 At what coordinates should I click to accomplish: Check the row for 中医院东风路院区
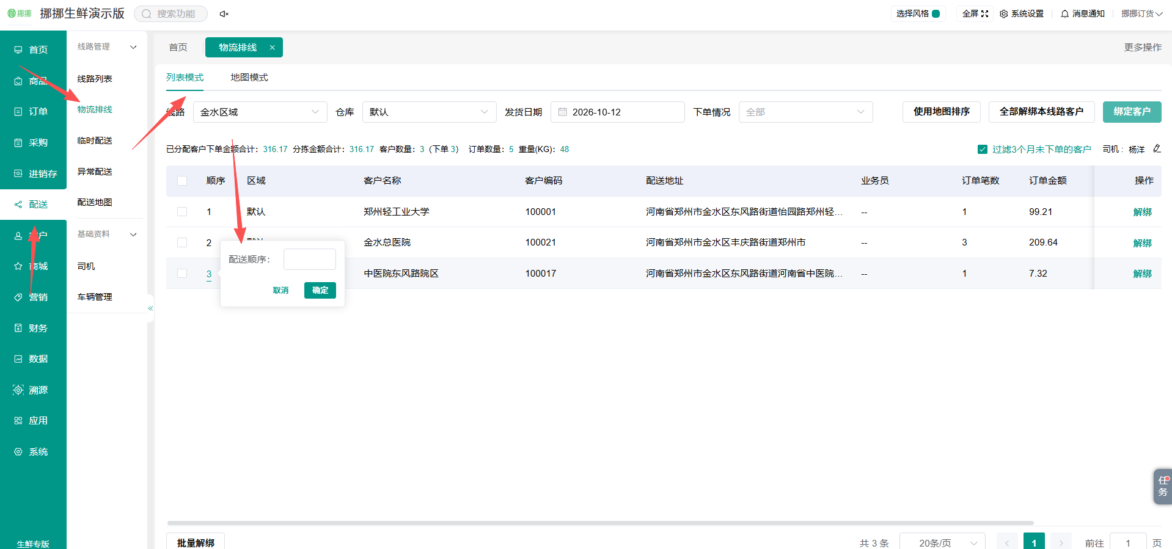pyautogui.click(x=182, y=274)
